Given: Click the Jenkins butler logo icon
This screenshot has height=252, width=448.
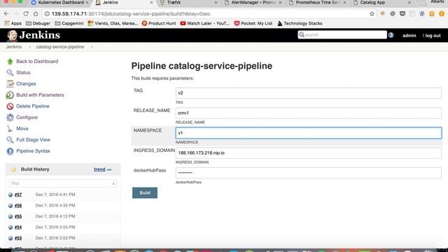Looking at the screenshot, I should 12,36.
